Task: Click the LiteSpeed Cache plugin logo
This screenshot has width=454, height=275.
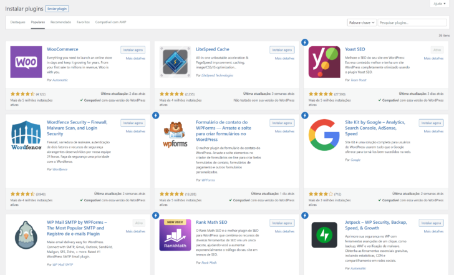Action: [175, 62]
